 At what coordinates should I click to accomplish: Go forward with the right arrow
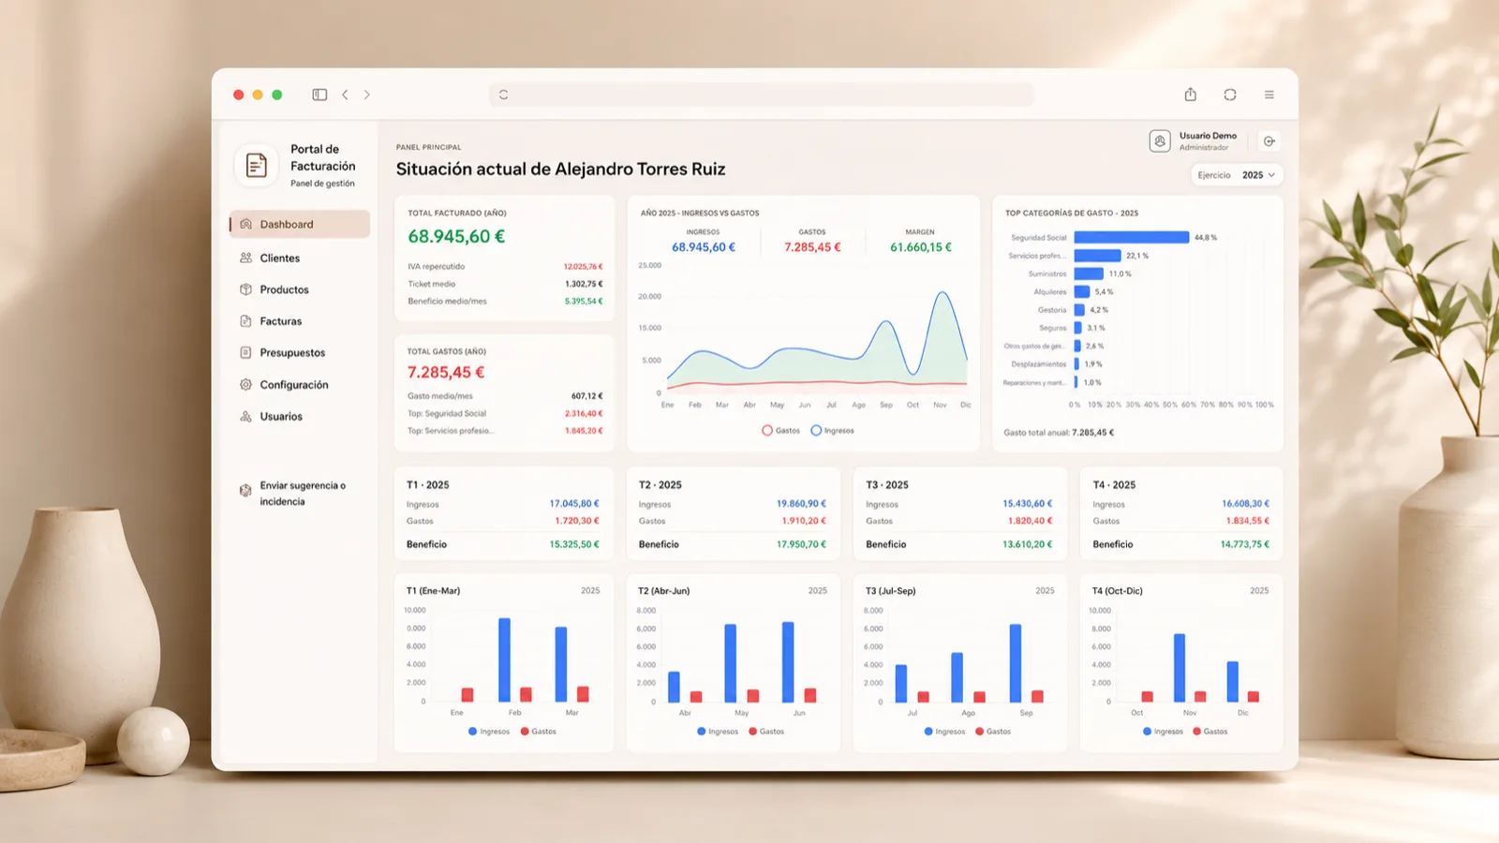coord(366,95)
